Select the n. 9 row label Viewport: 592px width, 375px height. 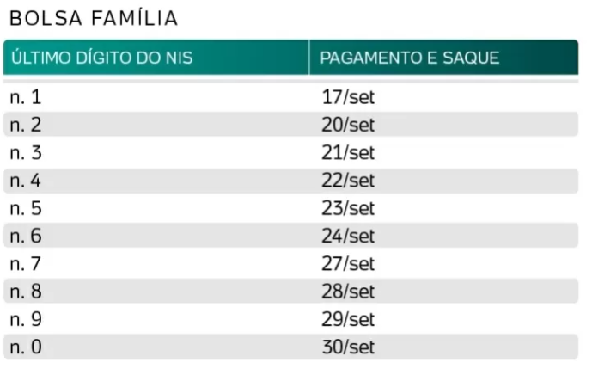tap(26, 319)
